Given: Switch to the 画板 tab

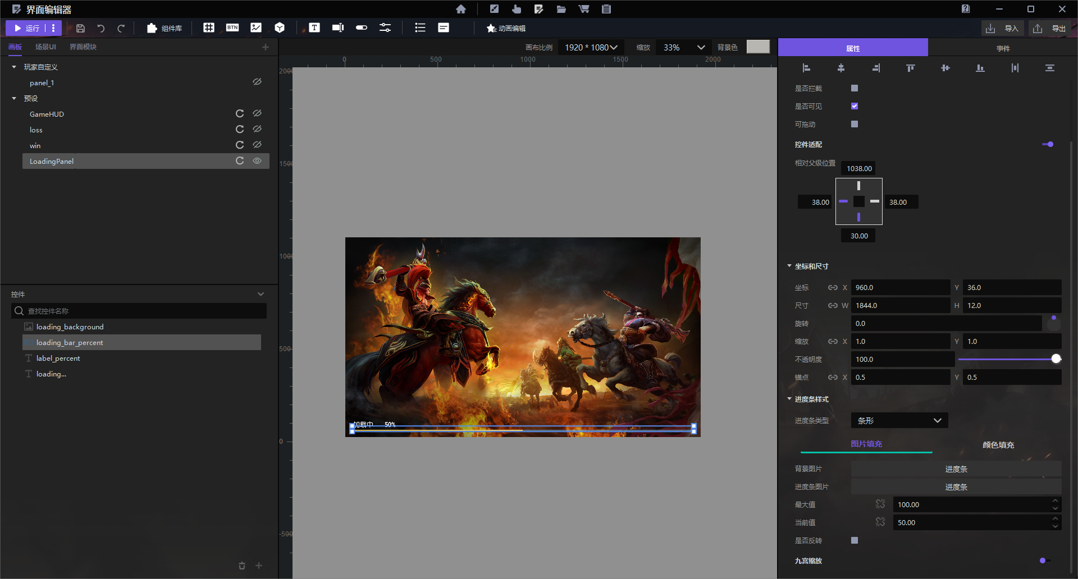Looking at the screenshot, I should (x=15, y=47).
